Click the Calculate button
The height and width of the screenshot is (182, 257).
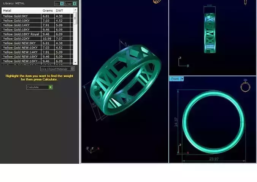(39, 87)
